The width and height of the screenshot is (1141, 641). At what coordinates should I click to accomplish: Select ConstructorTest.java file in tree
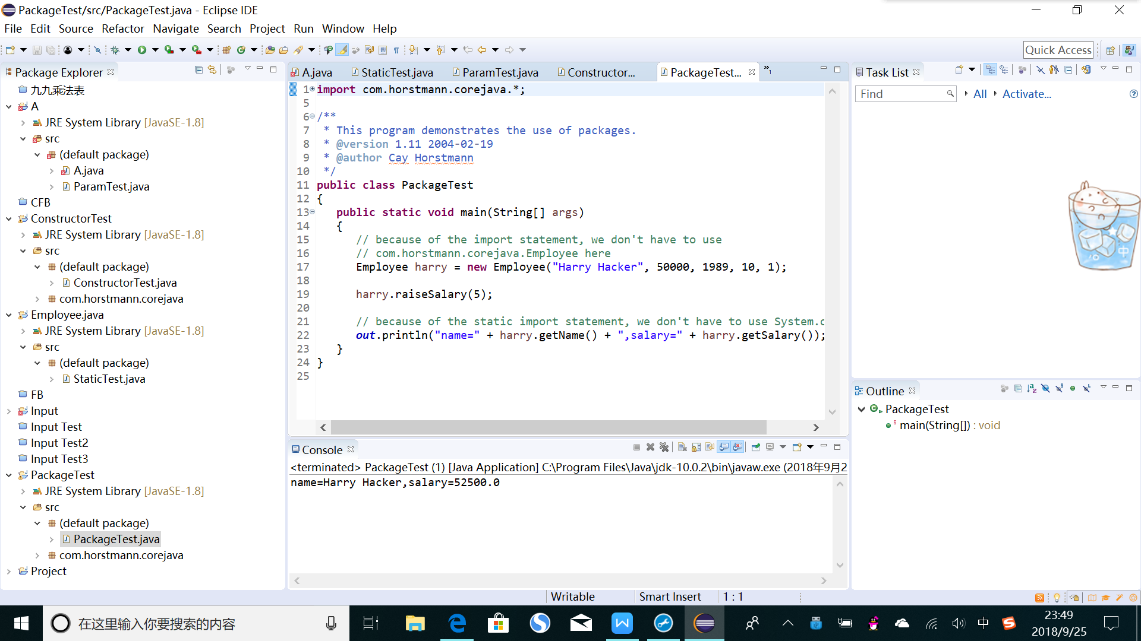(125, 283)
